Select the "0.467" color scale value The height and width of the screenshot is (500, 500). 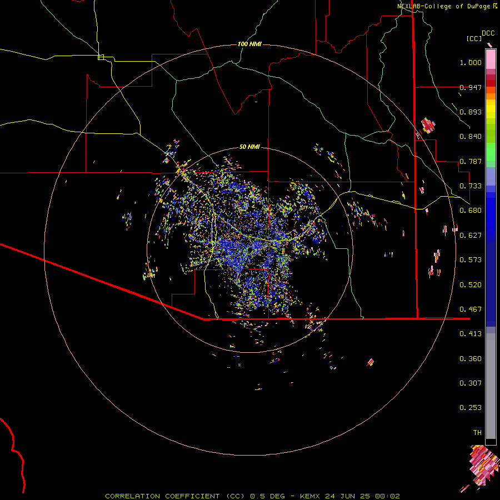pyautogui.click(x=471, y=309)
